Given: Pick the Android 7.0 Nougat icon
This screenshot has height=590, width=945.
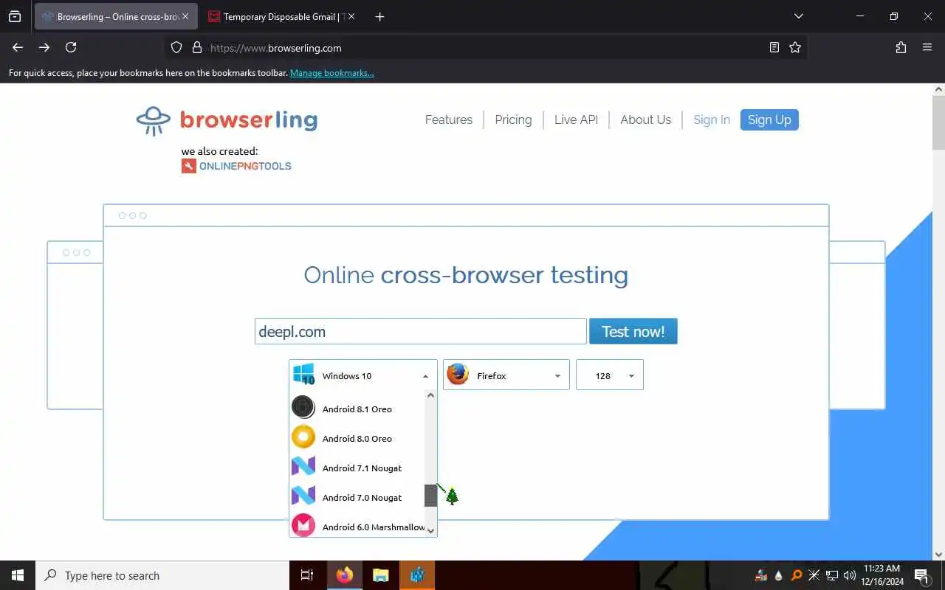Looking at the screenshot, I should [x=303, y=496].
